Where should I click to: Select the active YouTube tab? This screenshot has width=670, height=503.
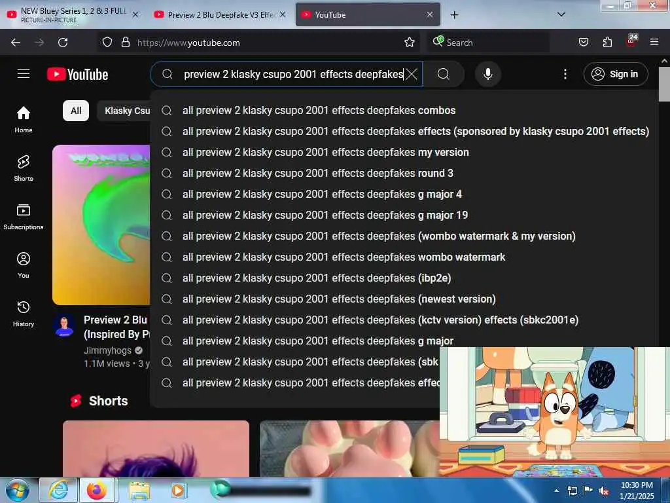tap(368, 14)
